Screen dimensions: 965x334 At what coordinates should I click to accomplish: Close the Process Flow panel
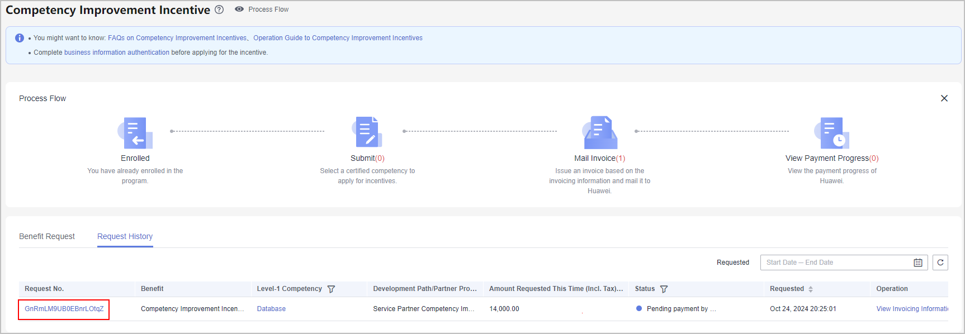point(944,98)
